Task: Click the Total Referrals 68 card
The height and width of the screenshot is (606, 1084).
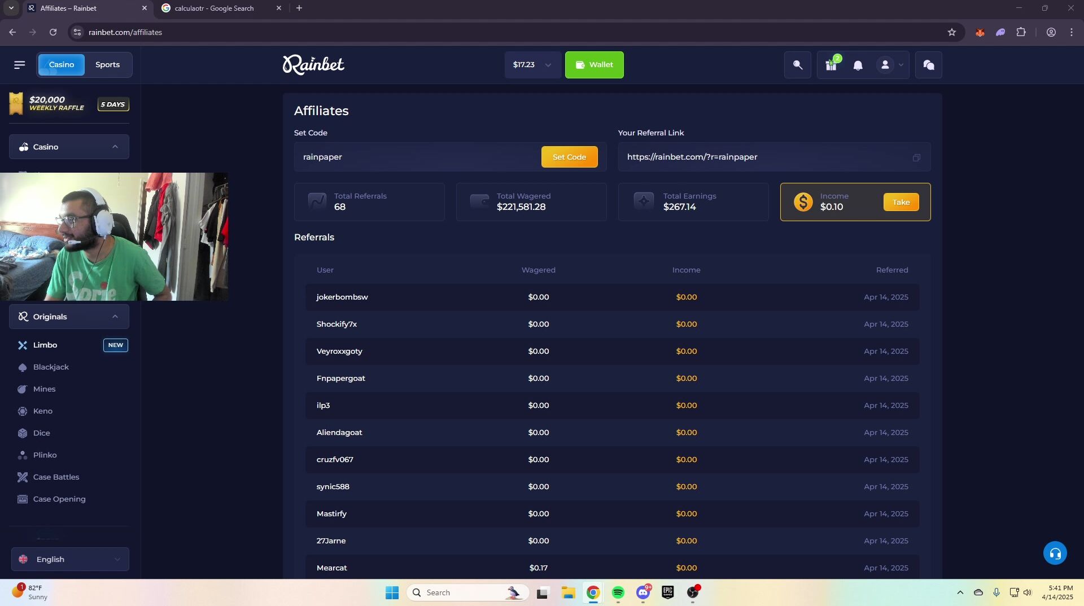Action: tap(369, 202)
